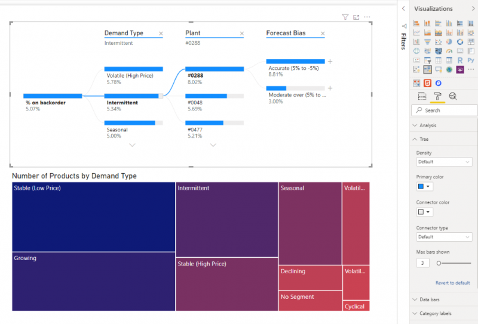Viewport: 478px width, 324px height.
Task: Expand the Accurate (5% to -5%) node plus
Action: (x=330, y=61)
